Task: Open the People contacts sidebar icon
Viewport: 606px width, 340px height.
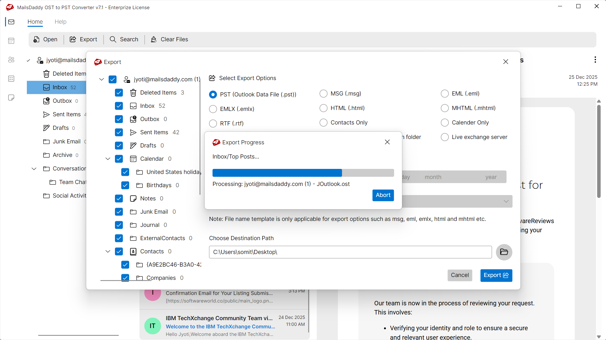Action: point(11,60)
